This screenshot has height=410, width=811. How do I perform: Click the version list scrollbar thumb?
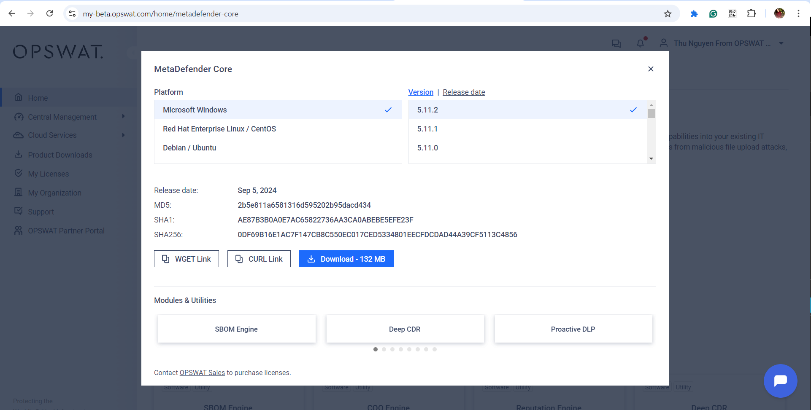pyautogui.click(x=651, y=113)
